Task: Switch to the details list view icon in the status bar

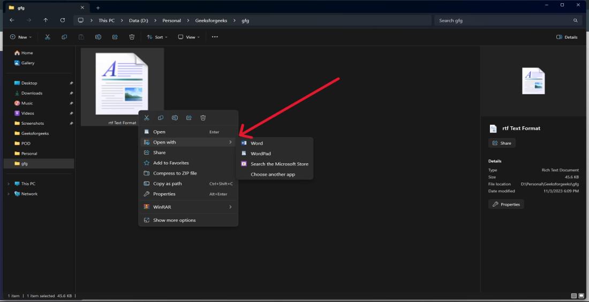Action: click(573, 296)
